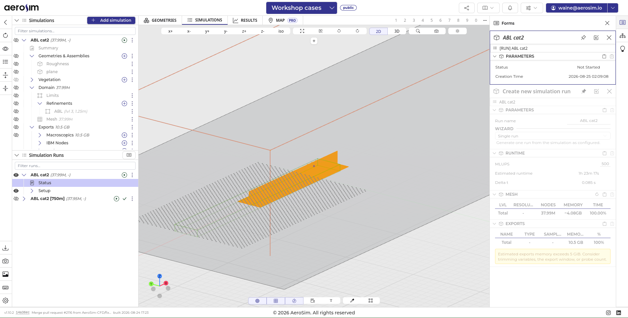Pin the ABL cat2 form
Viewport: 628px width, 318px height.
[x=583, y=38]
